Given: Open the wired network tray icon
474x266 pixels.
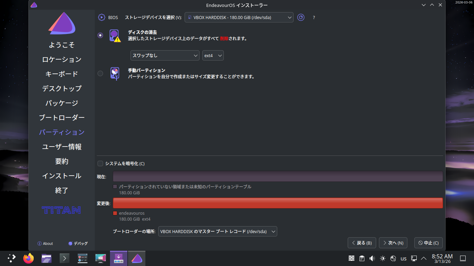Looking at the screenshot, I should click(x=414, y=258).
